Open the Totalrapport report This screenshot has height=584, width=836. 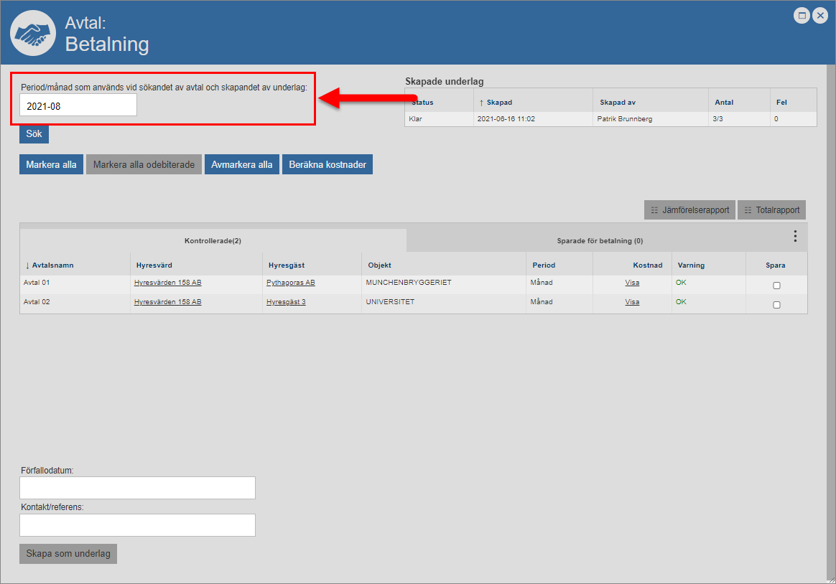pyautogui.click(x=771, y=210)
